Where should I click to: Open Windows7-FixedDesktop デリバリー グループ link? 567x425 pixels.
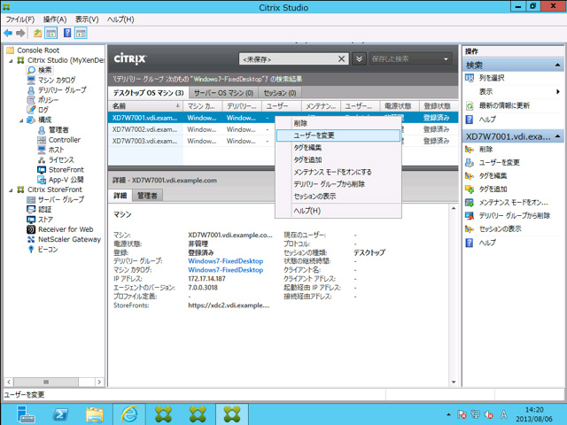tap(226, 261)
